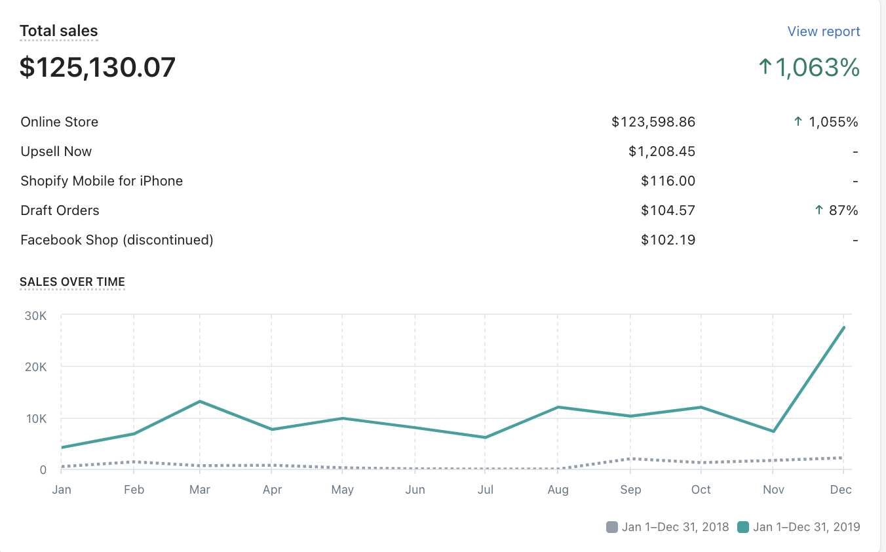Click the September point on the dotted 2018 line

pos(630,459)
